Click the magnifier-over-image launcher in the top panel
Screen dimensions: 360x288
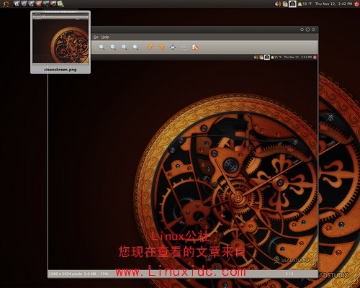click(x=60, y=4)
